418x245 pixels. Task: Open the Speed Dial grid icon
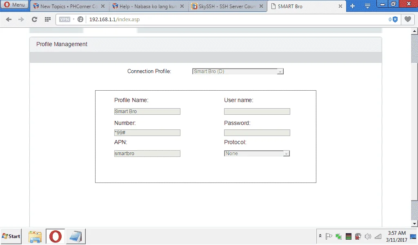pyautogui.click(x=48, y=19)
